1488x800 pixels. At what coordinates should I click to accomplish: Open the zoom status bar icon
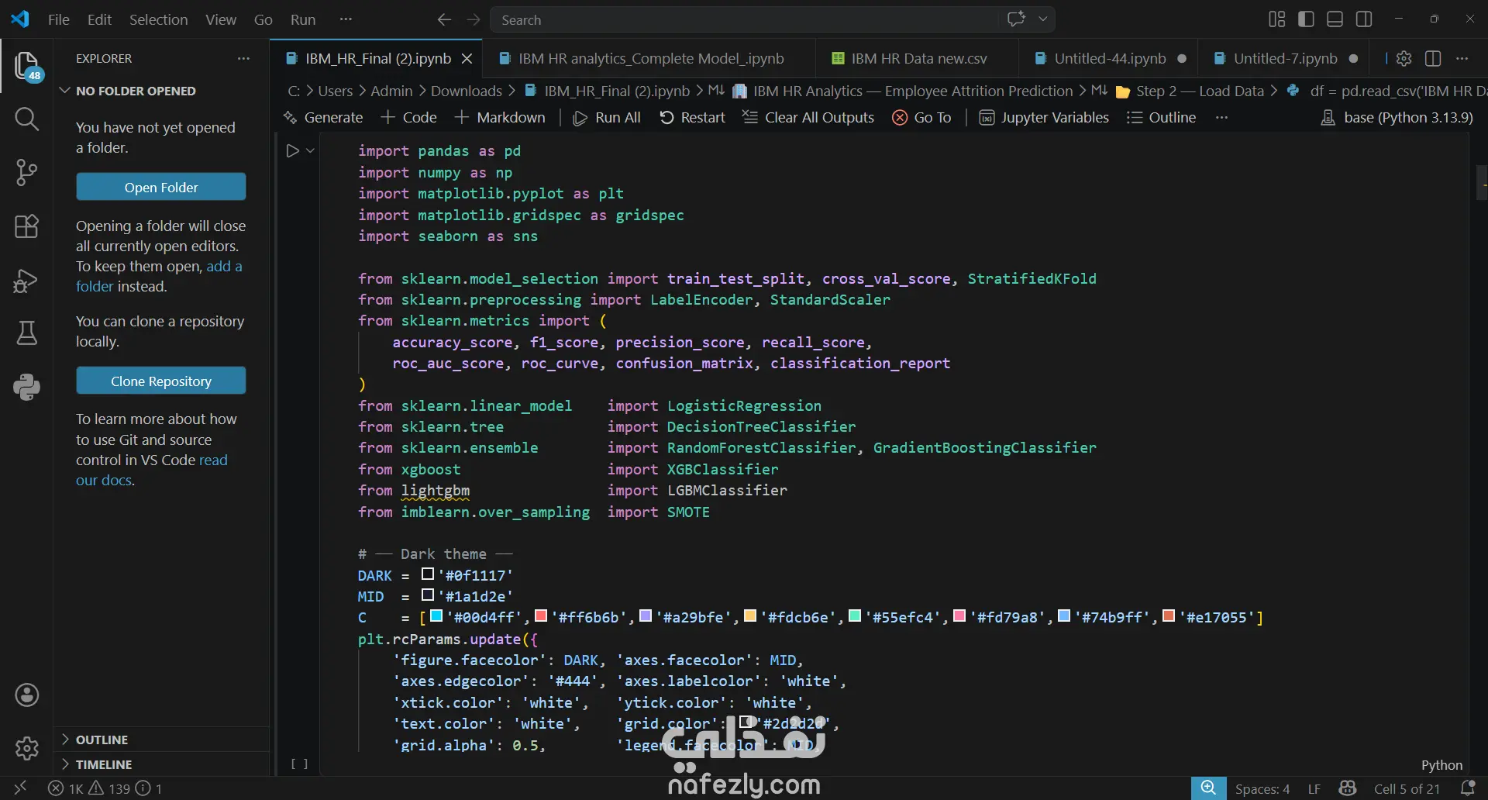coord(1208,788)
